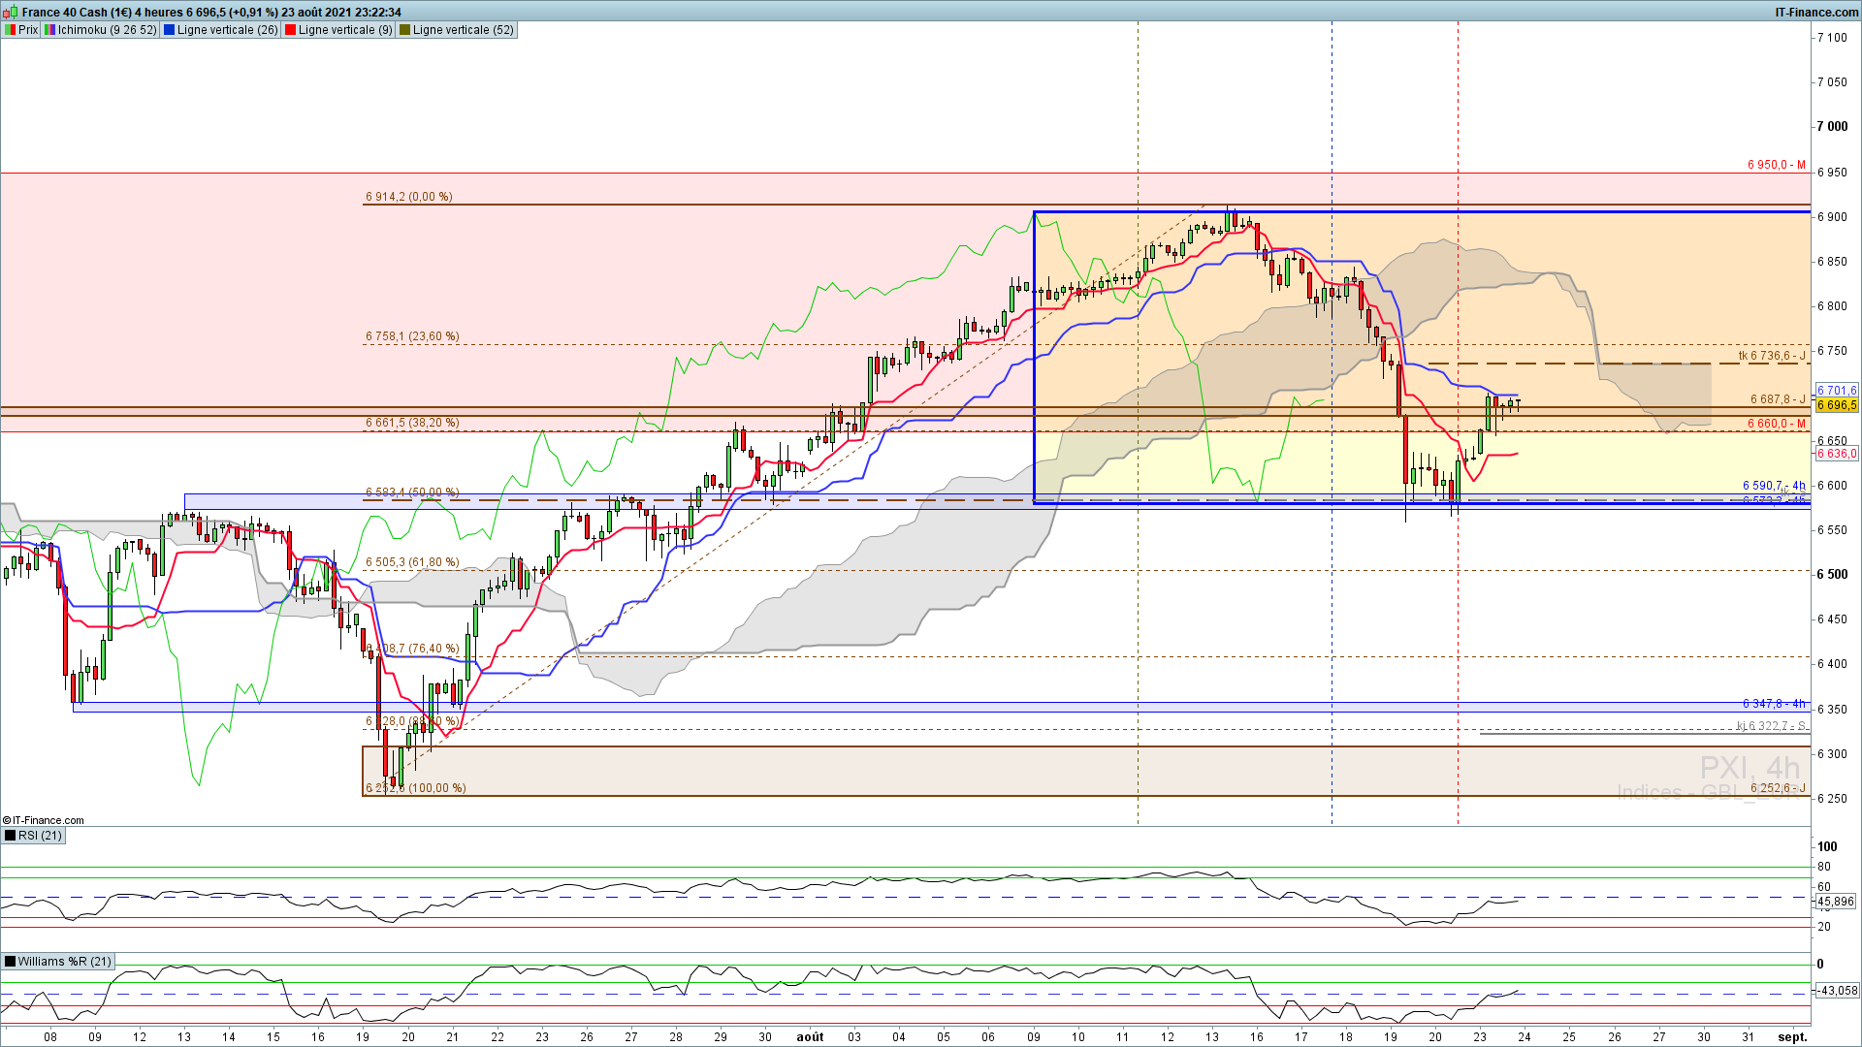Click the red price tag 6 636,0
1862x1047 pixels.
1837,454
